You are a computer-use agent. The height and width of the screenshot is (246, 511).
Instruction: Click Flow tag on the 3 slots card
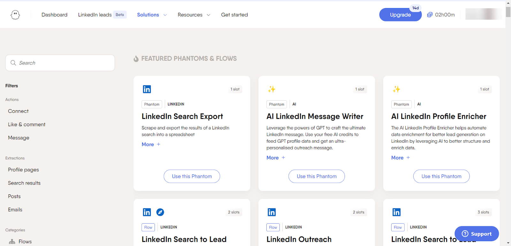(x=398, y=227)
